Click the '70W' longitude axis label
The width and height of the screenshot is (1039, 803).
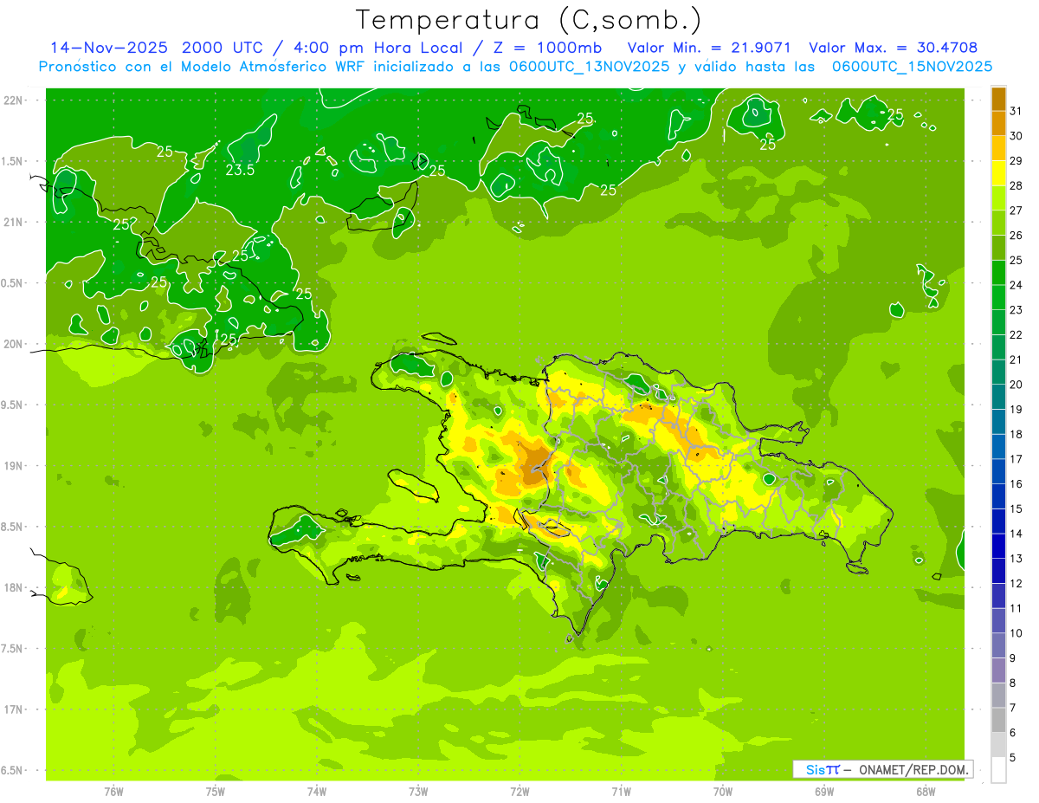[723, 791]
